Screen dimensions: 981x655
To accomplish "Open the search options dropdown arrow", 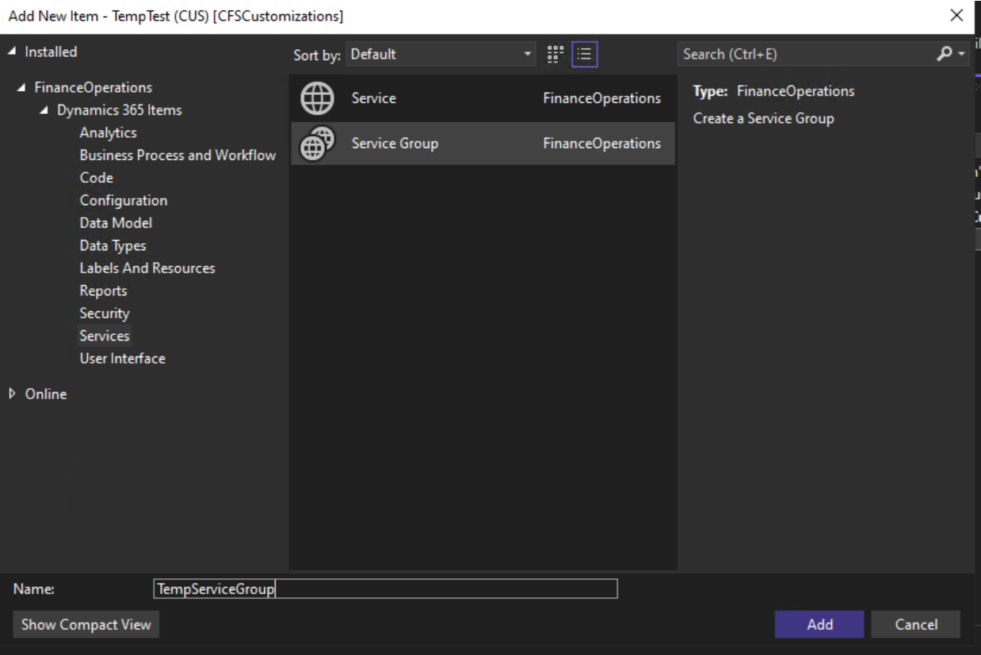I will pos(962,54).
